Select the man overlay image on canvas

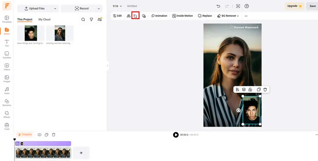coord(251,110)
